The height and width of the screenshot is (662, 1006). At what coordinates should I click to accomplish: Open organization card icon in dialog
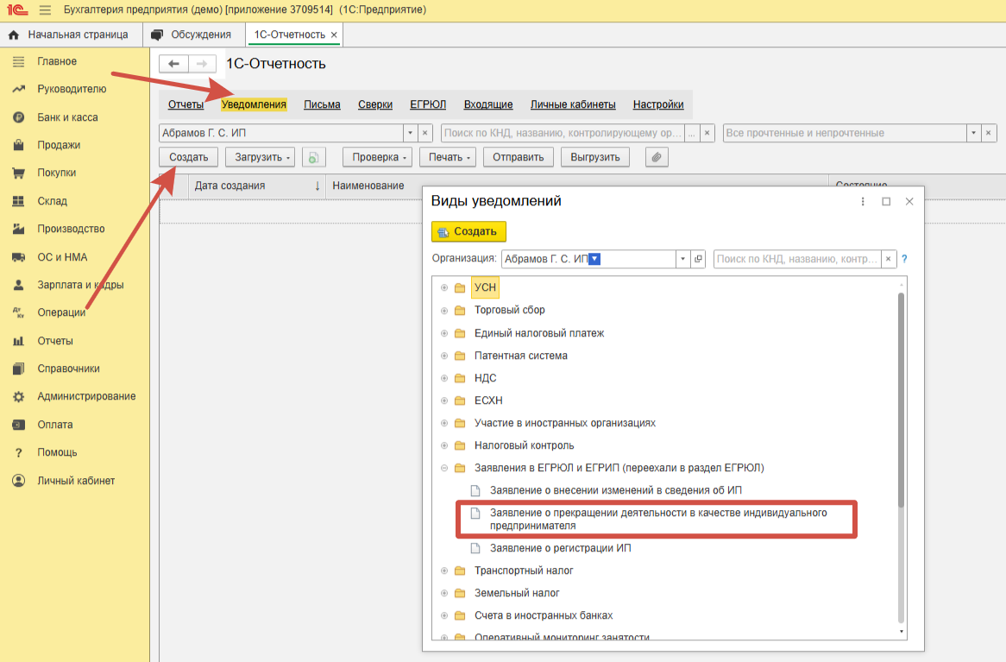coord(698,259)
